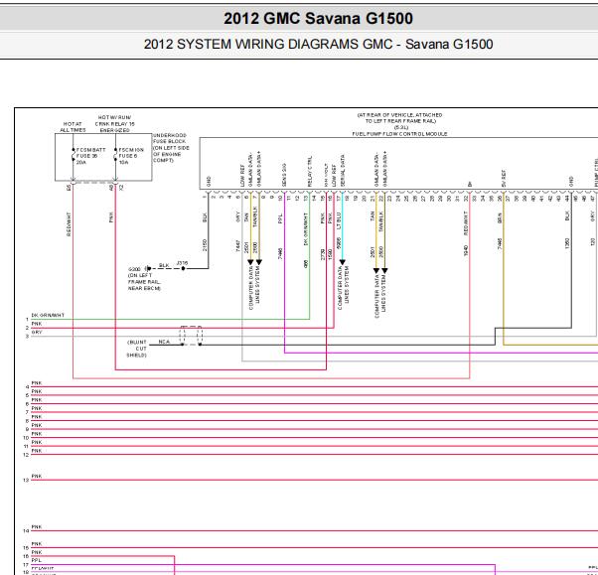
Task: Click the J316 splice label
Action: coord(182,263)
